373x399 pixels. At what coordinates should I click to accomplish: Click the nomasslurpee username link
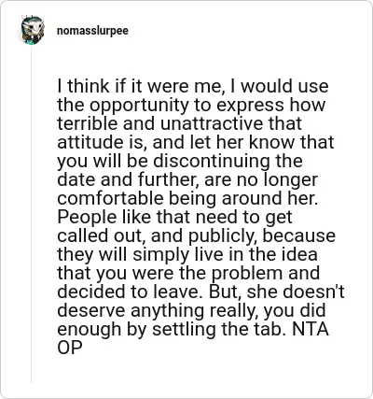pos(92,31)
